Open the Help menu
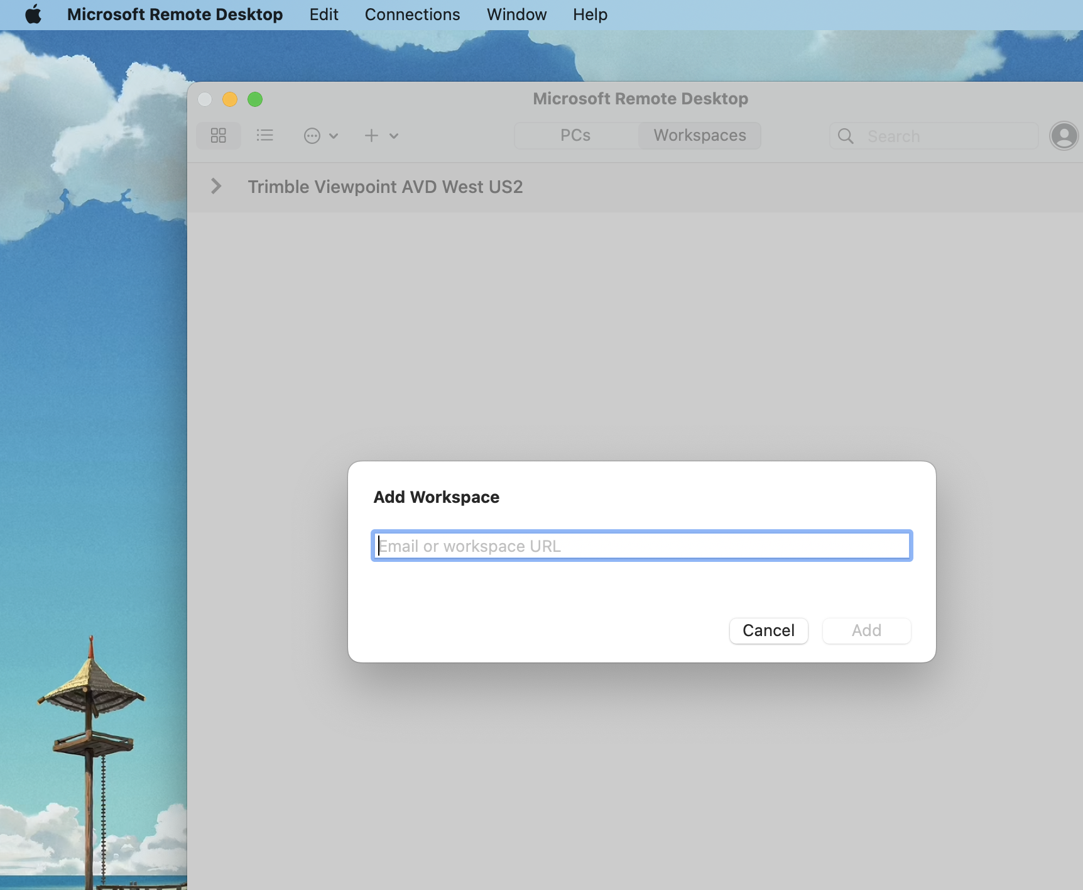This screenshot has width=1083, height=890. [590, 14]
